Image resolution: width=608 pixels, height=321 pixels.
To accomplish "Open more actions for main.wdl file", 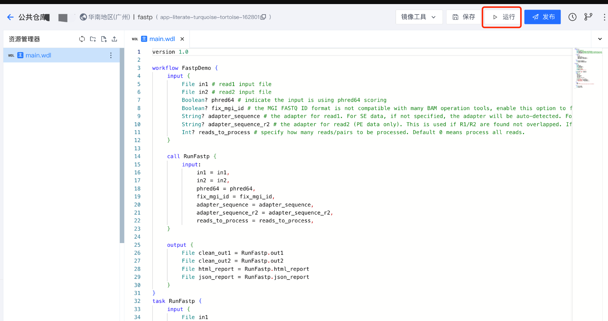I will pos(111,55).
